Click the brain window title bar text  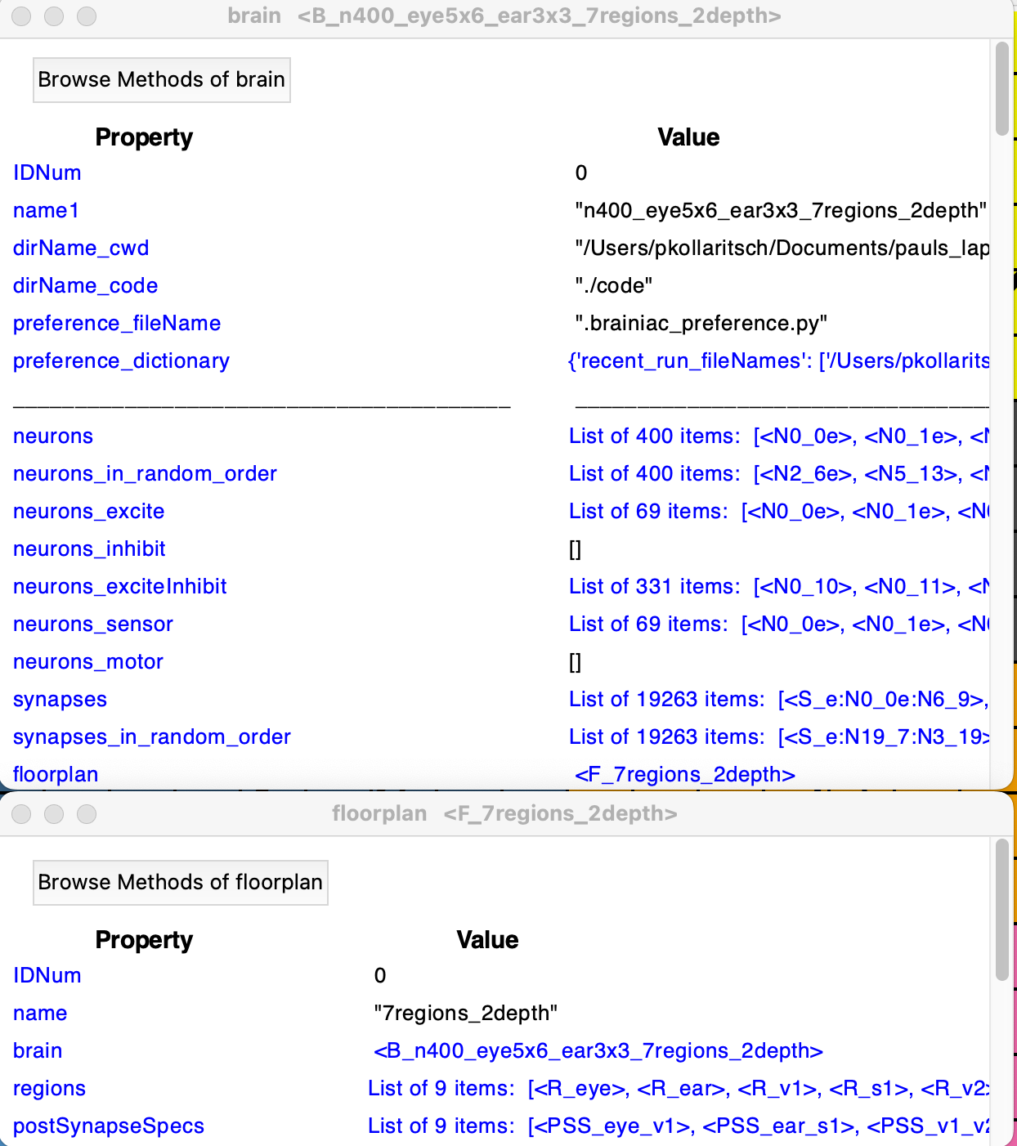coord(504,16)
